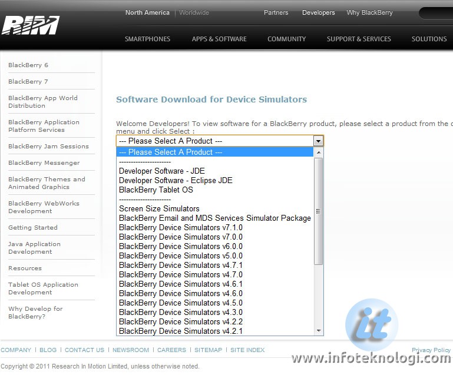Open Getting Started sidebar link
This screenshot has height=375, width=453.
pos(33,227)
